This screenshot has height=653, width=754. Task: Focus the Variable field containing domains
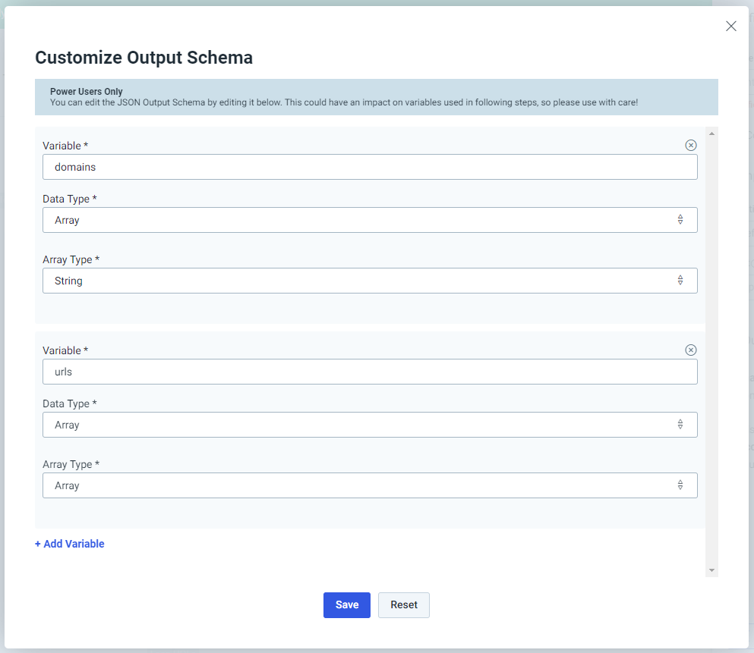tap(370, 167)
